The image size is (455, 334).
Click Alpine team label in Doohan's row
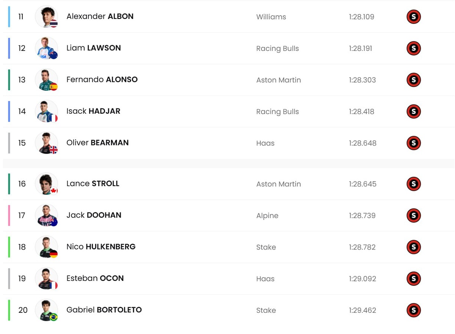click(x=267, y=215)
